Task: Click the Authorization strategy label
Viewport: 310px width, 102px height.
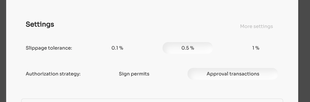Action: (53, 74)
